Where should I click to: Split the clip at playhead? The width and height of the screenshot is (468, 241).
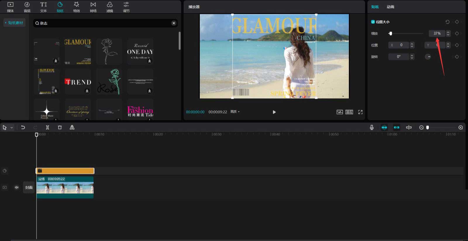coord(47,128)
